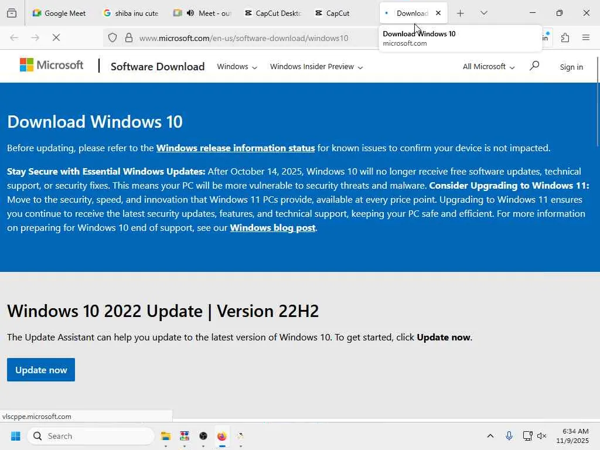Screen dimensions: 600x450
Task: Go forward with the browser forward arrow
Action: [x=35, y=37]
